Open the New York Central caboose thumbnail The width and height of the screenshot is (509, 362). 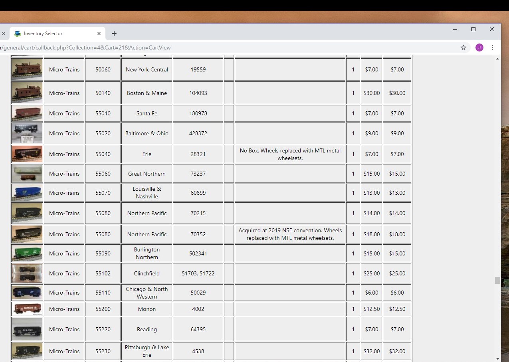pos(27,69)
